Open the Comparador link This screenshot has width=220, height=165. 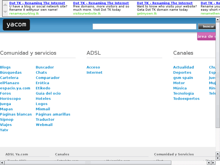(x=48, y=78)
